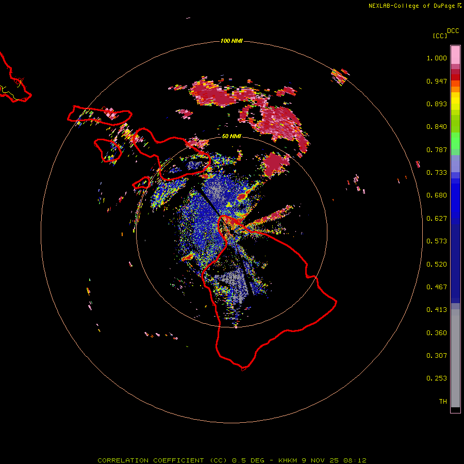
Task: Click the TH threshold label
Action: tap(443, 402)
